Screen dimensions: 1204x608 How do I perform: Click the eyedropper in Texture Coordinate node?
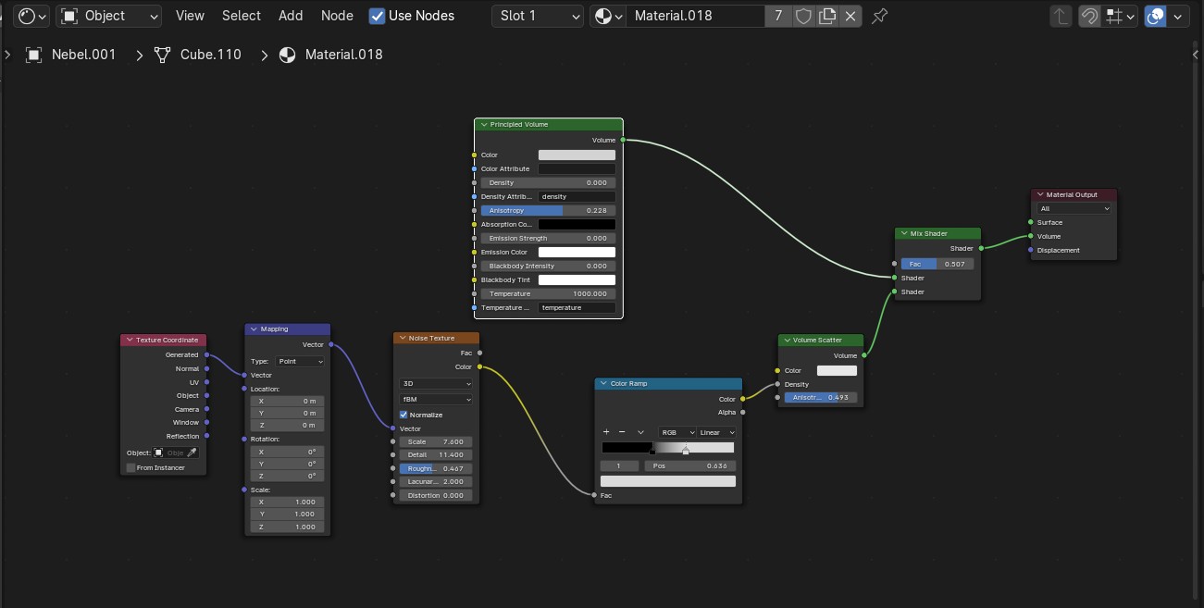192,453
